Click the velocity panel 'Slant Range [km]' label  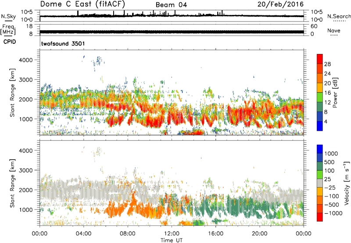(x=12, y=183)
